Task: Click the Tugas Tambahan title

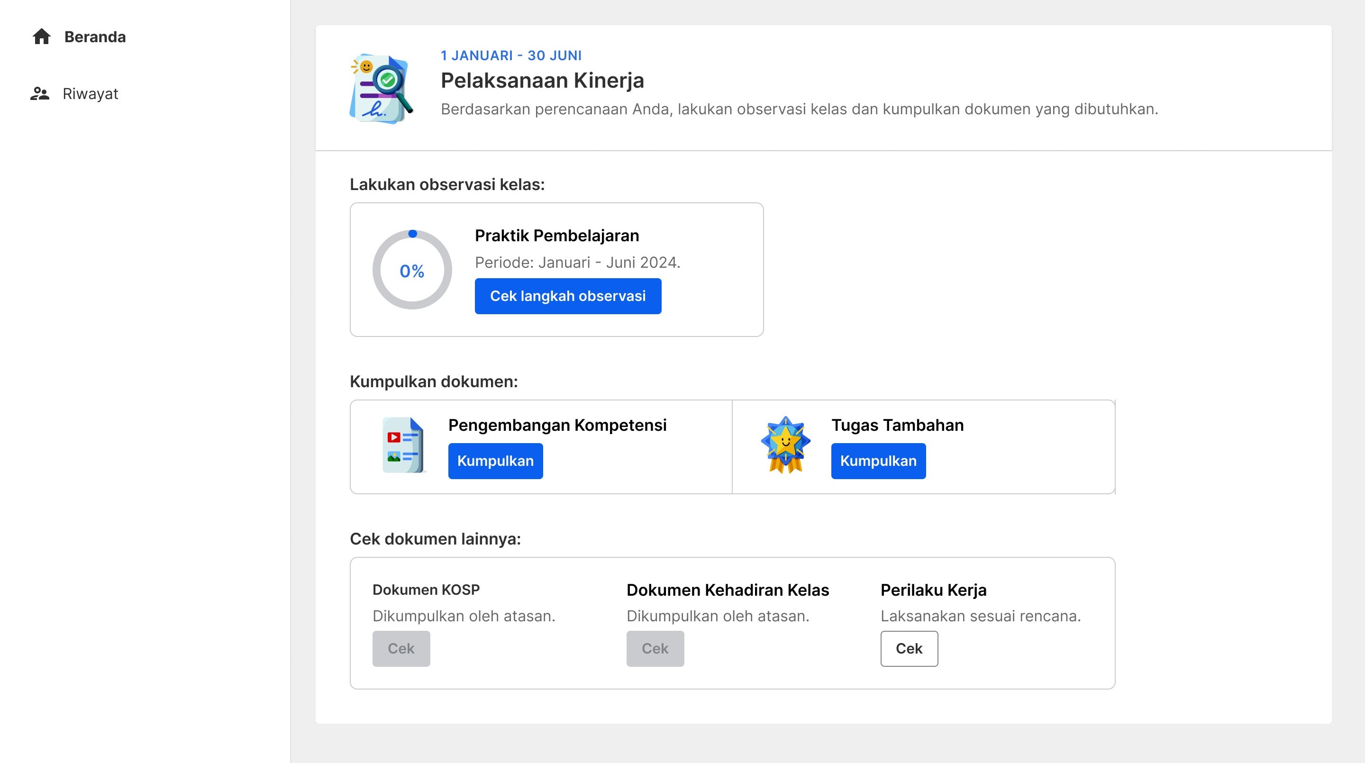Action: 898,426
